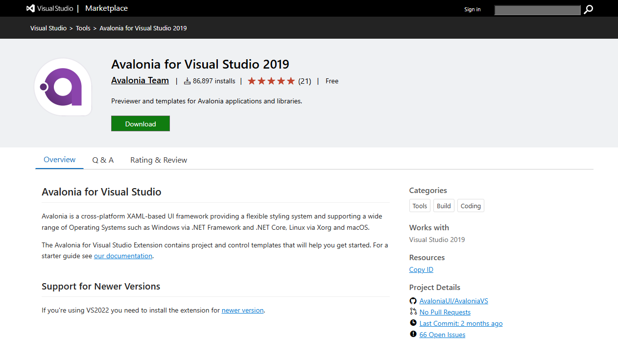Click the Avalonia extension logo
618x339 pixels.
point(63,87)
